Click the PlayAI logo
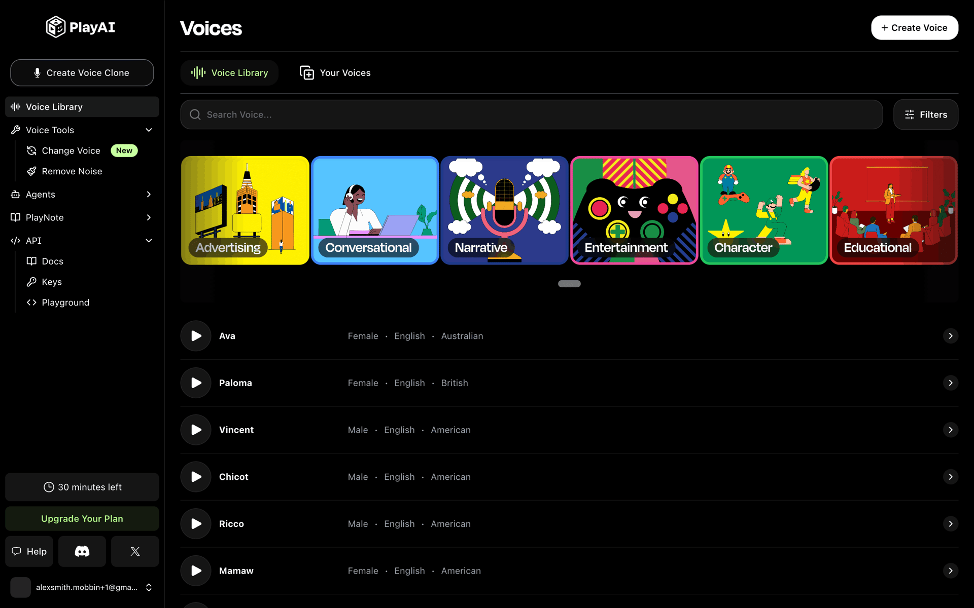 (81, 27)
